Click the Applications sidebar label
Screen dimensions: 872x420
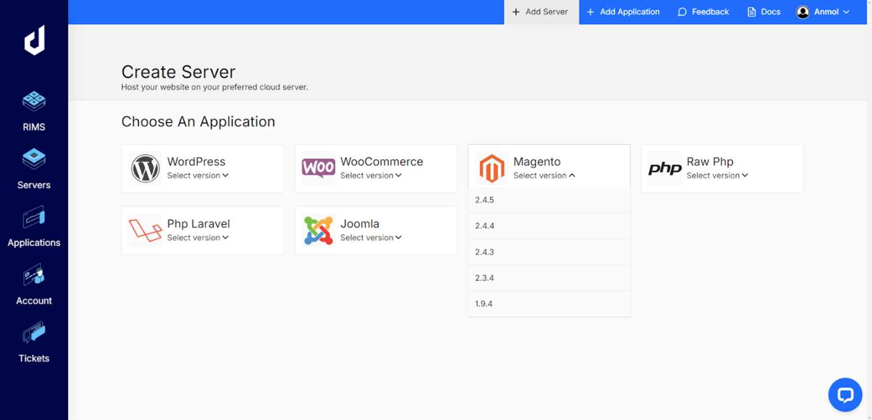point(34,243)
